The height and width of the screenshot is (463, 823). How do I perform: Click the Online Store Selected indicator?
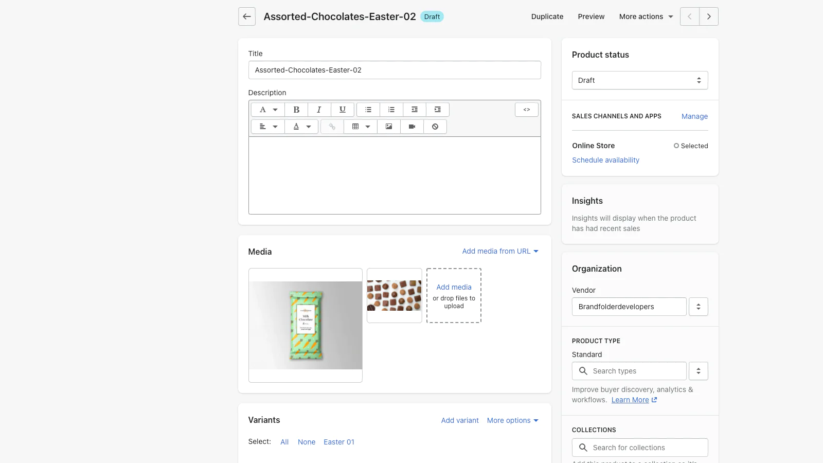[x=691, y=146]
